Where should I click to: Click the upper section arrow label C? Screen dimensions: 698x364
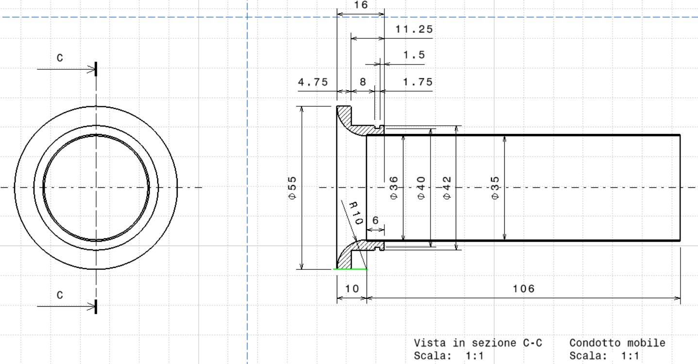pyautogui.click(x=60, y=58)
